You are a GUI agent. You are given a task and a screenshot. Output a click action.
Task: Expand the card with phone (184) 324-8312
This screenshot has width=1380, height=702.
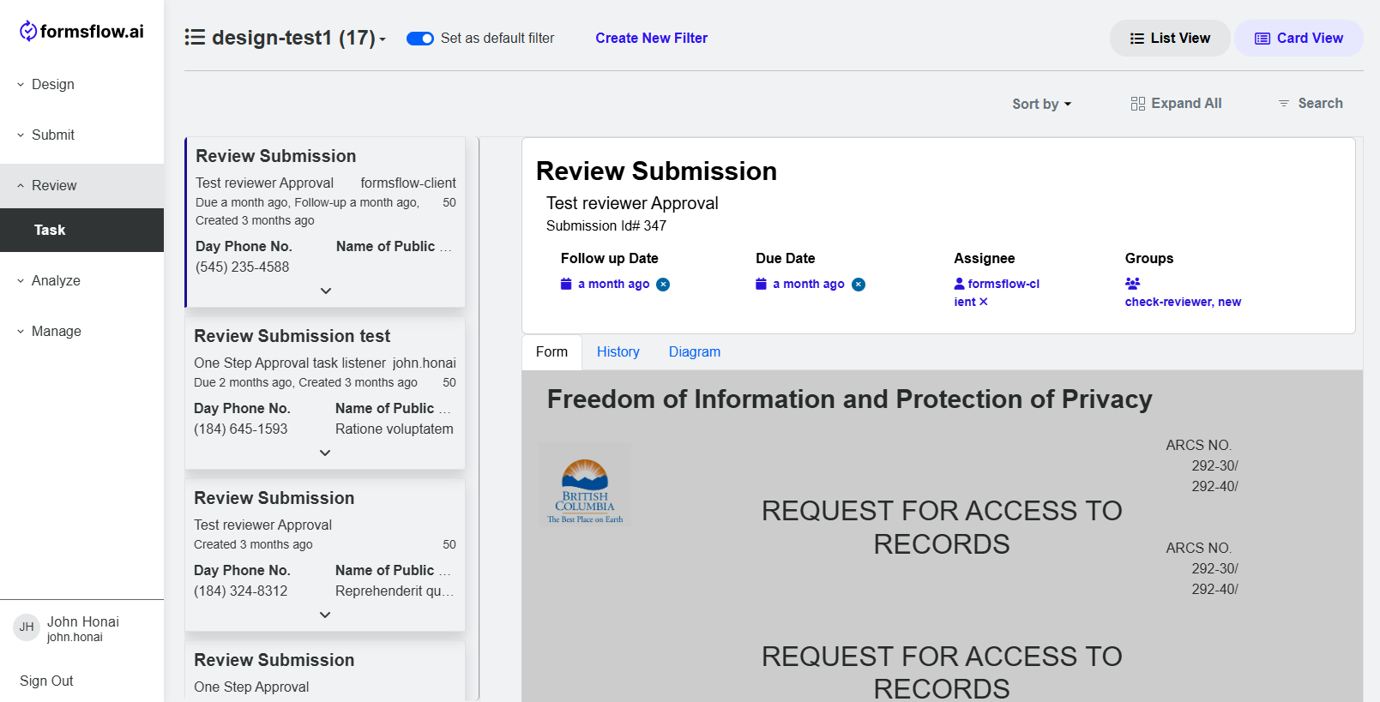325,615
